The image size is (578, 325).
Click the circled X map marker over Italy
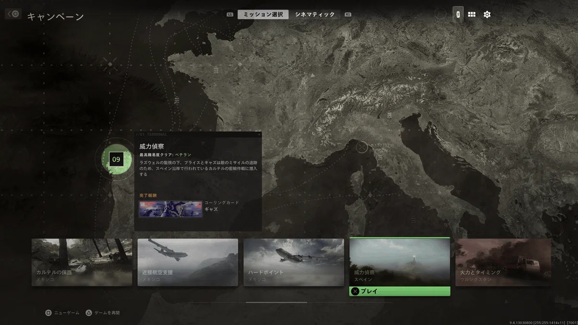point(362,147)
